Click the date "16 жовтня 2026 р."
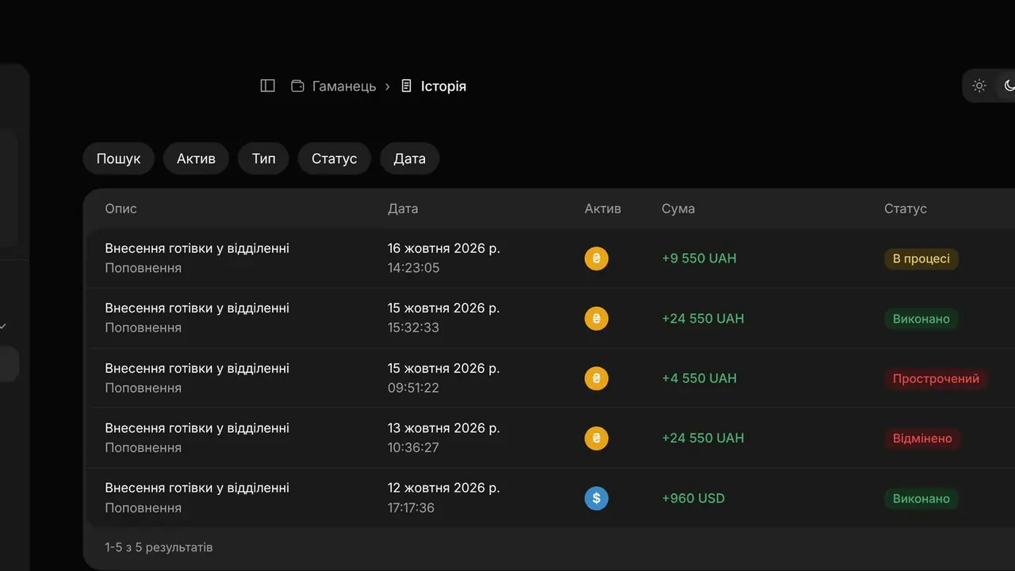 (x=444, y=248)
